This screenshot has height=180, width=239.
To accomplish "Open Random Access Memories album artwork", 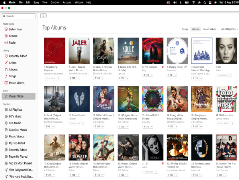I will (x=202, y=147).
